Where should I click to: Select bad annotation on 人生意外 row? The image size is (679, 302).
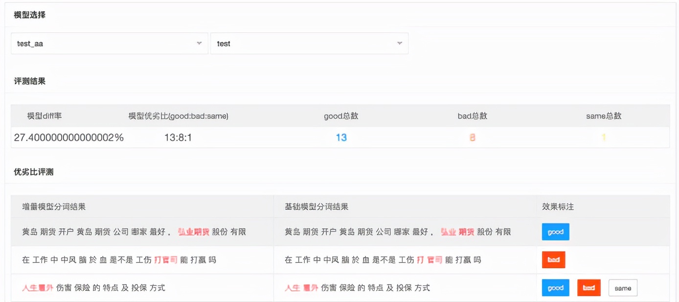588,288
